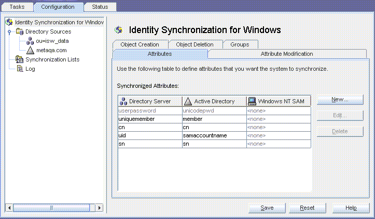Click the Synchronized Attributes label
The width and height of the screenshot is (375, 219).
[148, 86]
